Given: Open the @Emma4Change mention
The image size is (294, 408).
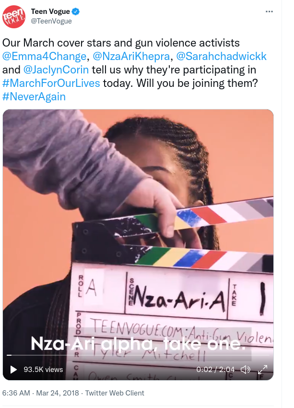Looking at the screenshot, I should coord(44,56).
